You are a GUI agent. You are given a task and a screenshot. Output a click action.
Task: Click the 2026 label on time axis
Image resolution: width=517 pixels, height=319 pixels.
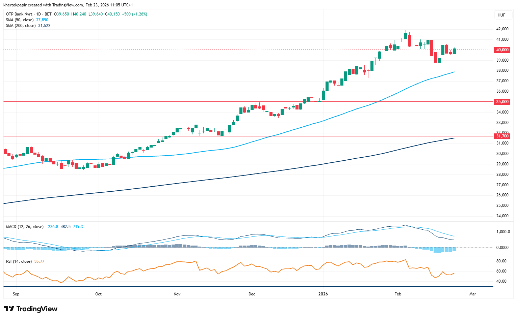323,294
